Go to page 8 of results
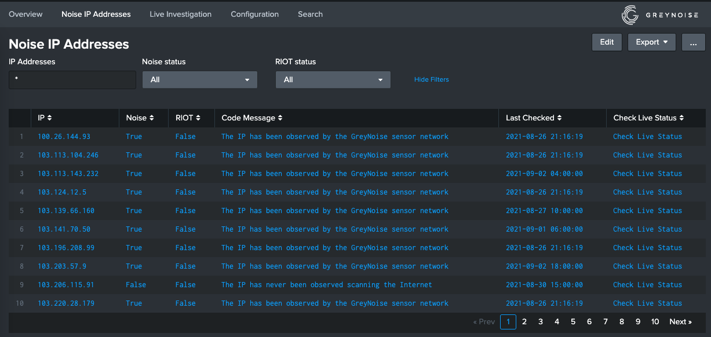 pyautogui.click(x=622, y=322)
